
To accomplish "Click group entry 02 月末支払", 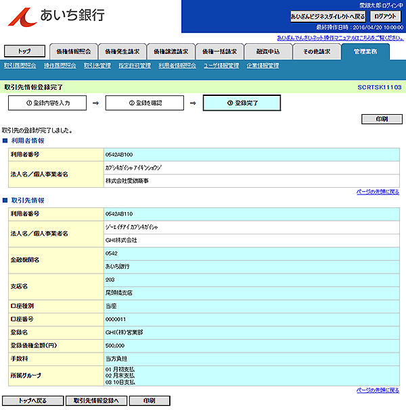I will point(120,376).
